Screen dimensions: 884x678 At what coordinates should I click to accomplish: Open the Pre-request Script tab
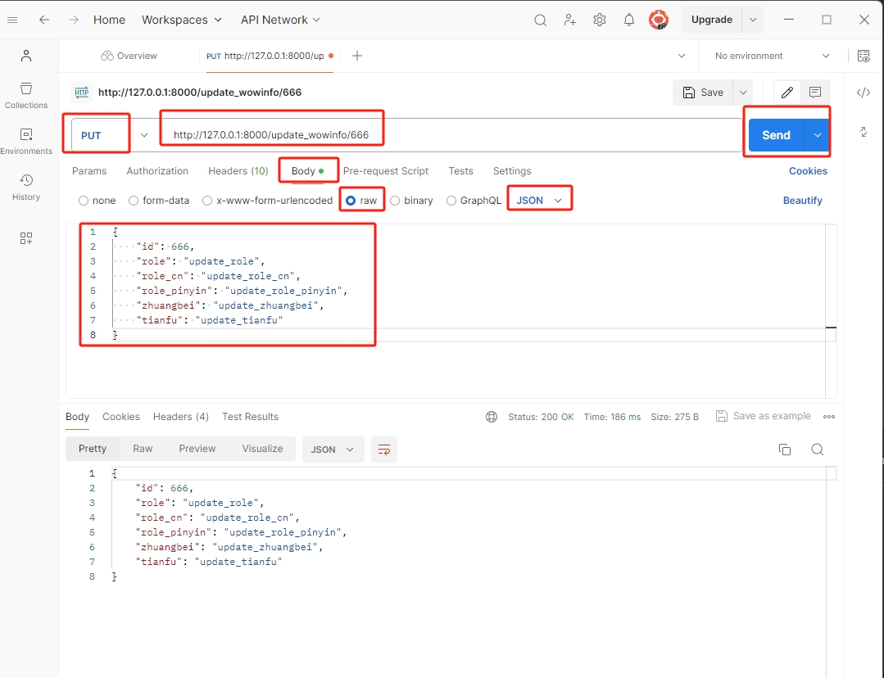pyautogui.click(x=386, y=171)
